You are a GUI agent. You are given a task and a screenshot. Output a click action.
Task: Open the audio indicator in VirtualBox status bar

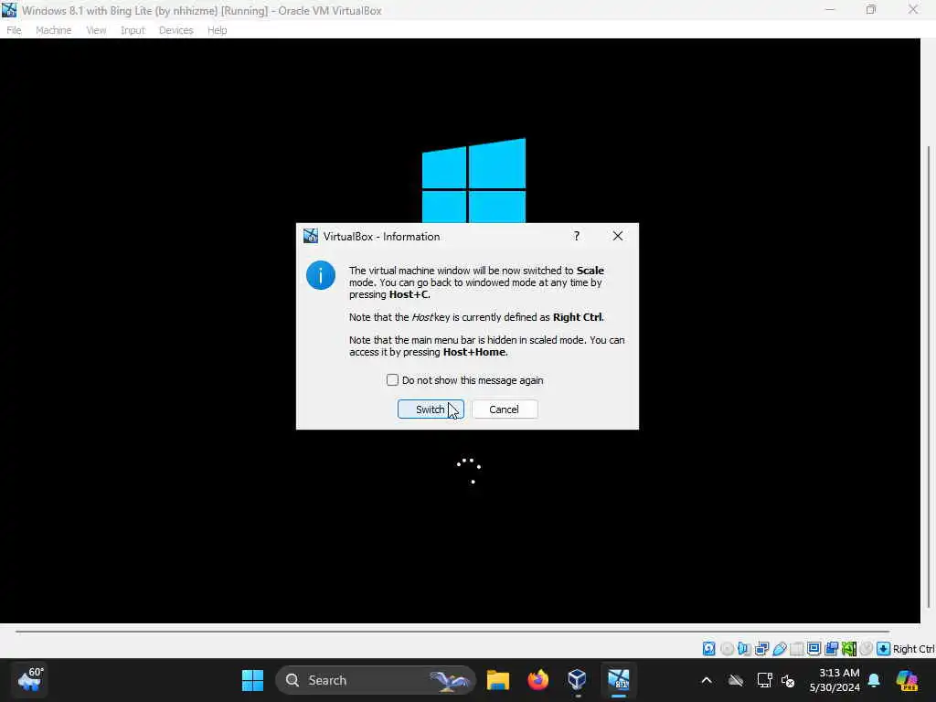coord(744,648)
